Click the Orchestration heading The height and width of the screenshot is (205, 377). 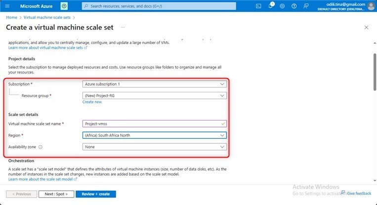[x=21, y=161]
